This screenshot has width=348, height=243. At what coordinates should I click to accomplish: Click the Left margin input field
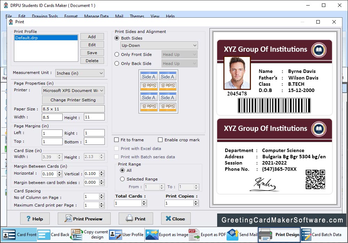pos(52,133)
